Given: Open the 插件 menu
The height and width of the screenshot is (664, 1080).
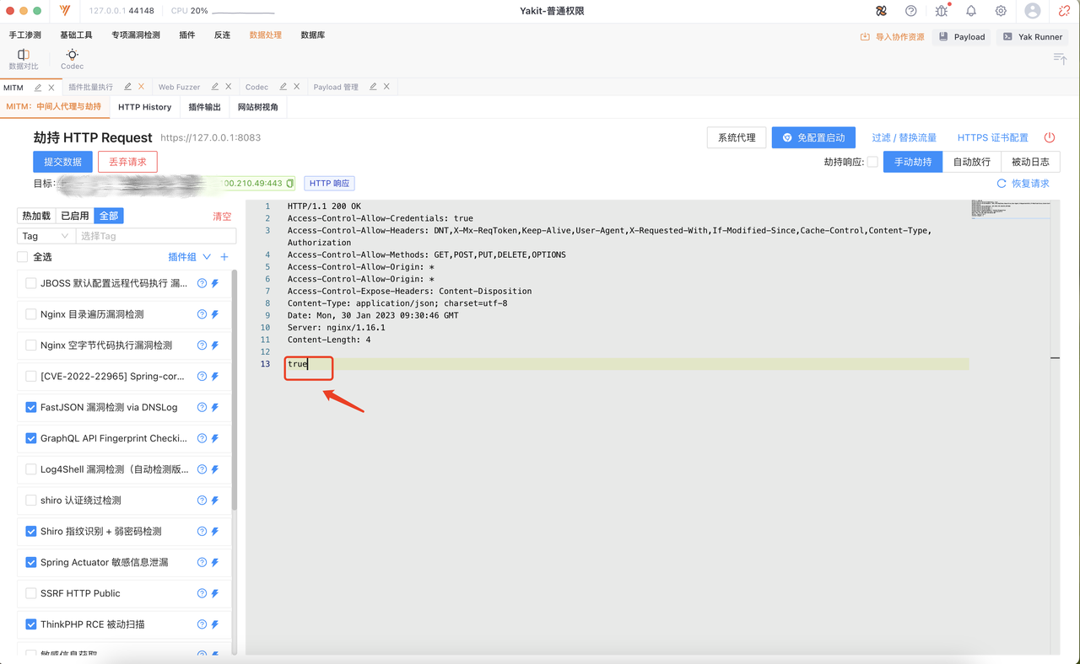Looking at the screenshot, I should pos(187,35).
